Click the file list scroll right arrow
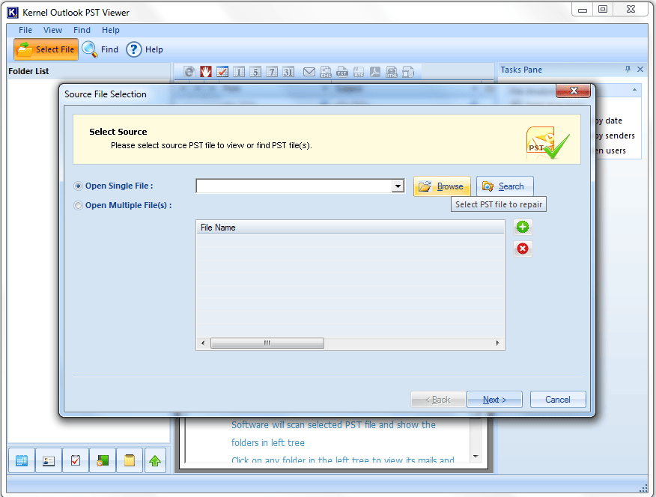 (x=497, y=343)
